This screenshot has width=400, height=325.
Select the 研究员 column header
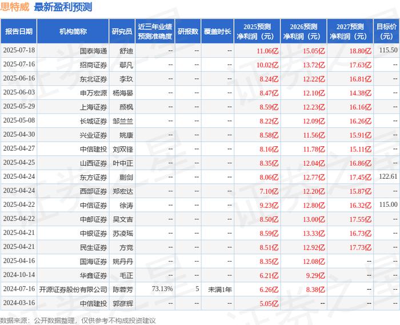tap(122, 31)
